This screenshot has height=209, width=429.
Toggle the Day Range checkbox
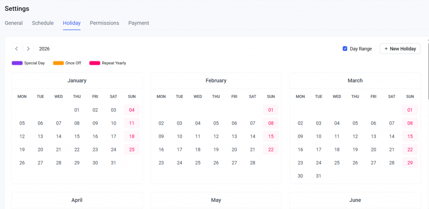coord(345,49)
